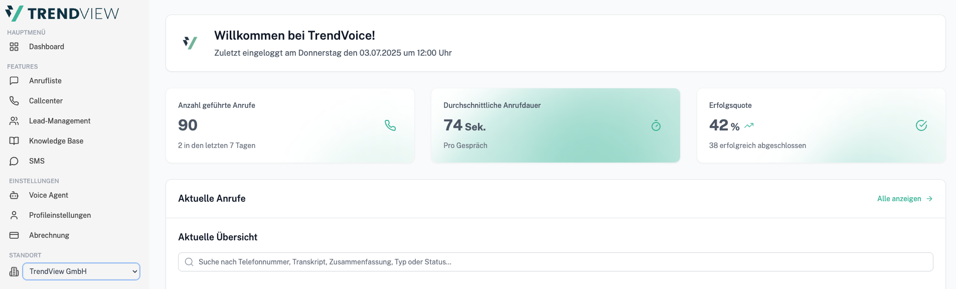Go to Lead-Management in sidebar
The image size is (956, 289).
pyautogui.click(x=60, y=121)
